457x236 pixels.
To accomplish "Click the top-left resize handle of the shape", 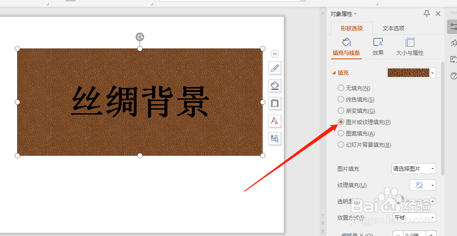I will tap(18, 48).
